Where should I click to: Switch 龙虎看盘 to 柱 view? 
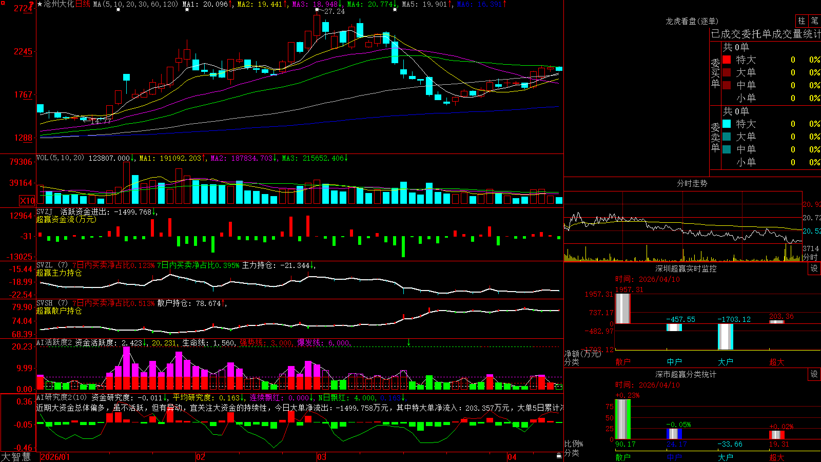[802, 21]
